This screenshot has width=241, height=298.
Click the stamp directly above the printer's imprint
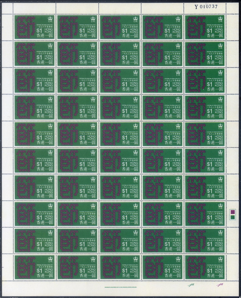point(120,267)
